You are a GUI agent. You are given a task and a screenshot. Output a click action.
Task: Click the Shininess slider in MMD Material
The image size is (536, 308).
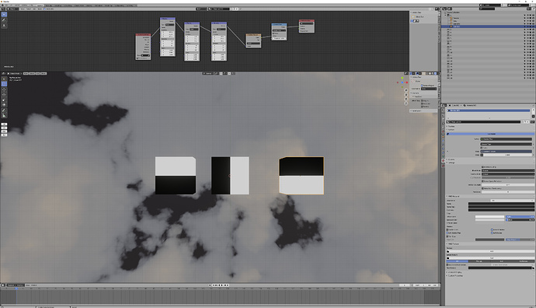click(x=520, y=219)
